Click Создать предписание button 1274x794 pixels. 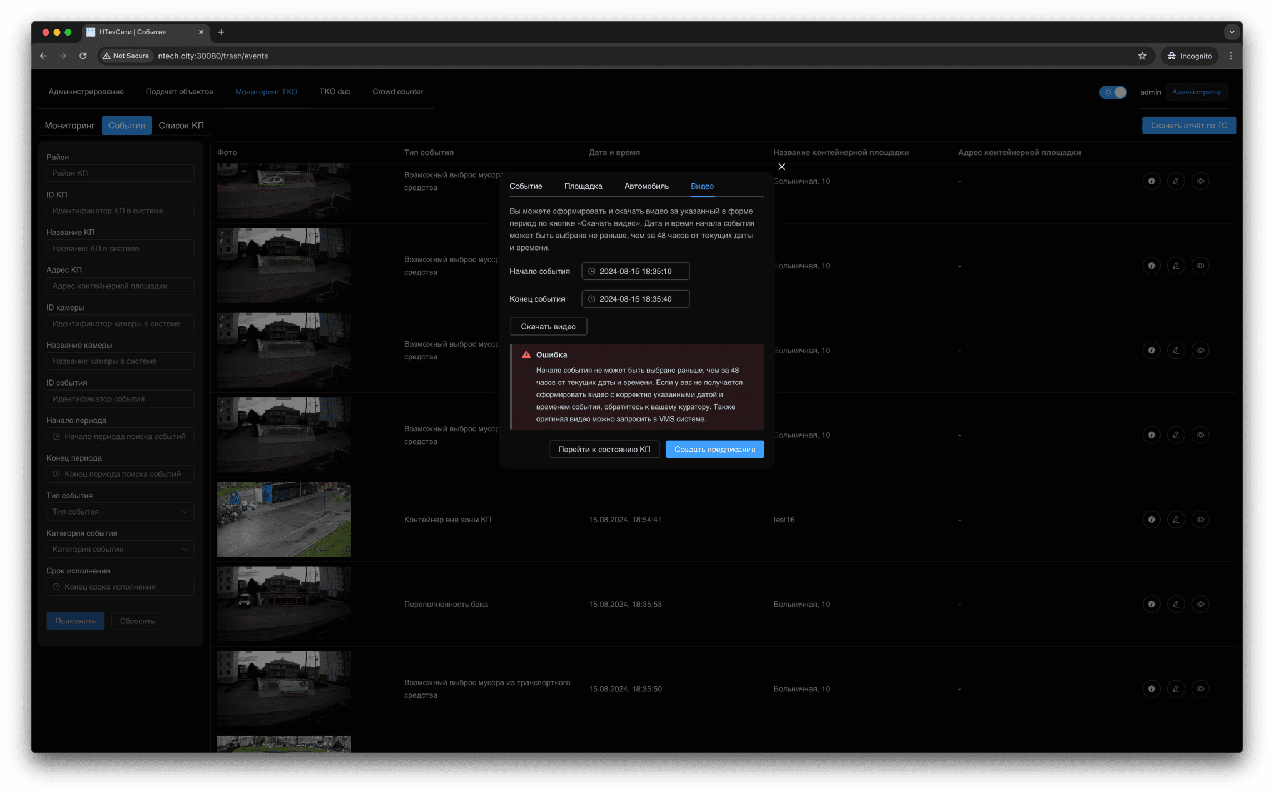714,449
